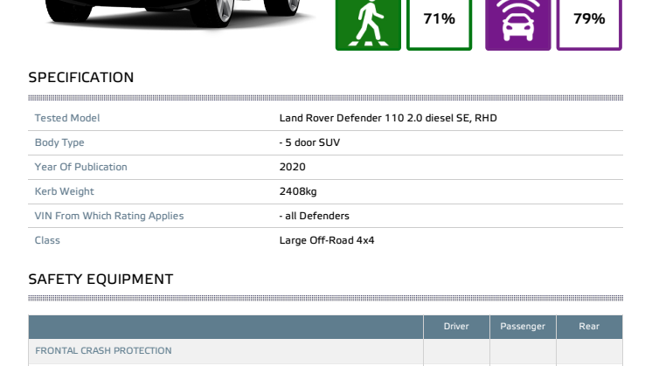Click the Body Type label

click(x=59, y=142)
